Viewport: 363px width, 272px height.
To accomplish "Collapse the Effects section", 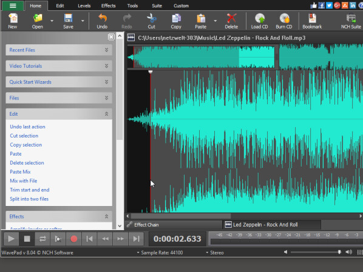I will tap(59, 216).
